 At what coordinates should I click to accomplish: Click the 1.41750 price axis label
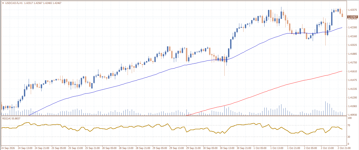point(352,63)
